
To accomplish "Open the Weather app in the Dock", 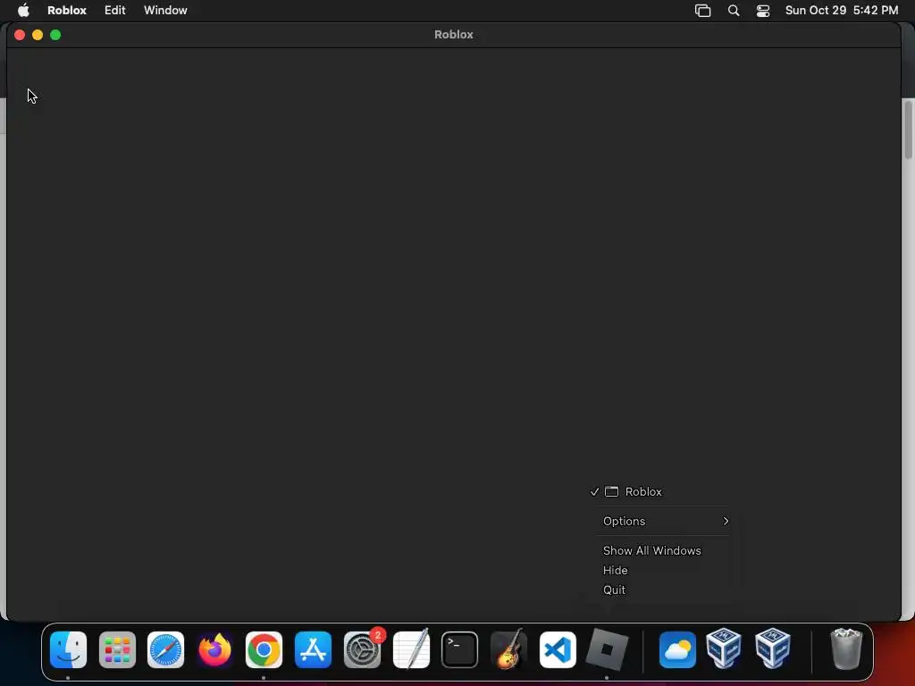I will point(677,649).
